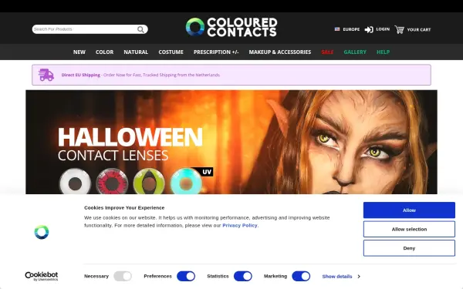The width and height of the screenshot is (463, 289).
Task: Disable the Statistics cookies switch
Action: pos(243,277)
